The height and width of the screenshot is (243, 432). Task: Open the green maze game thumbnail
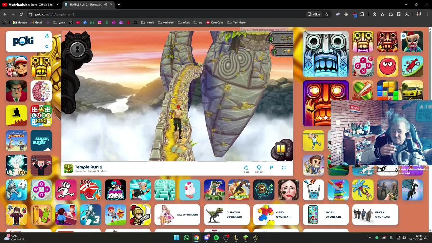[165, 190]
